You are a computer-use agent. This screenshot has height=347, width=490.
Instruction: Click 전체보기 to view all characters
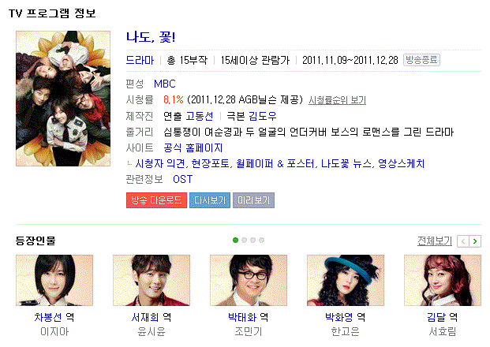click(435, 241)
